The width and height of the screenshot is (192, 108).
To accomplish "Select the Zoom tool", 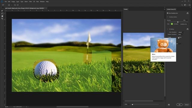I will [2, 19].
